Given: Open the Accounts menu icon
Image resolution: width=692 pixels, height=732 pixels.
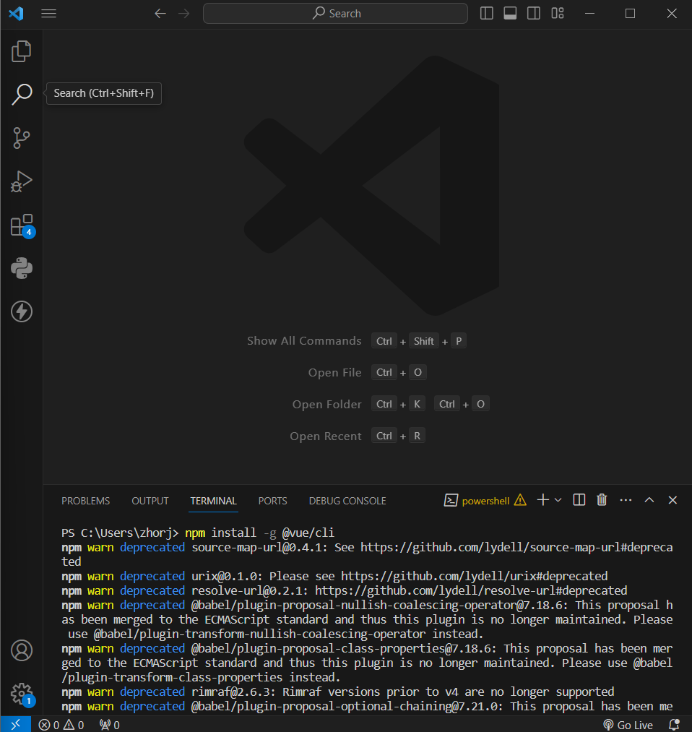Looking at the screenshot, I should (22, 650).
